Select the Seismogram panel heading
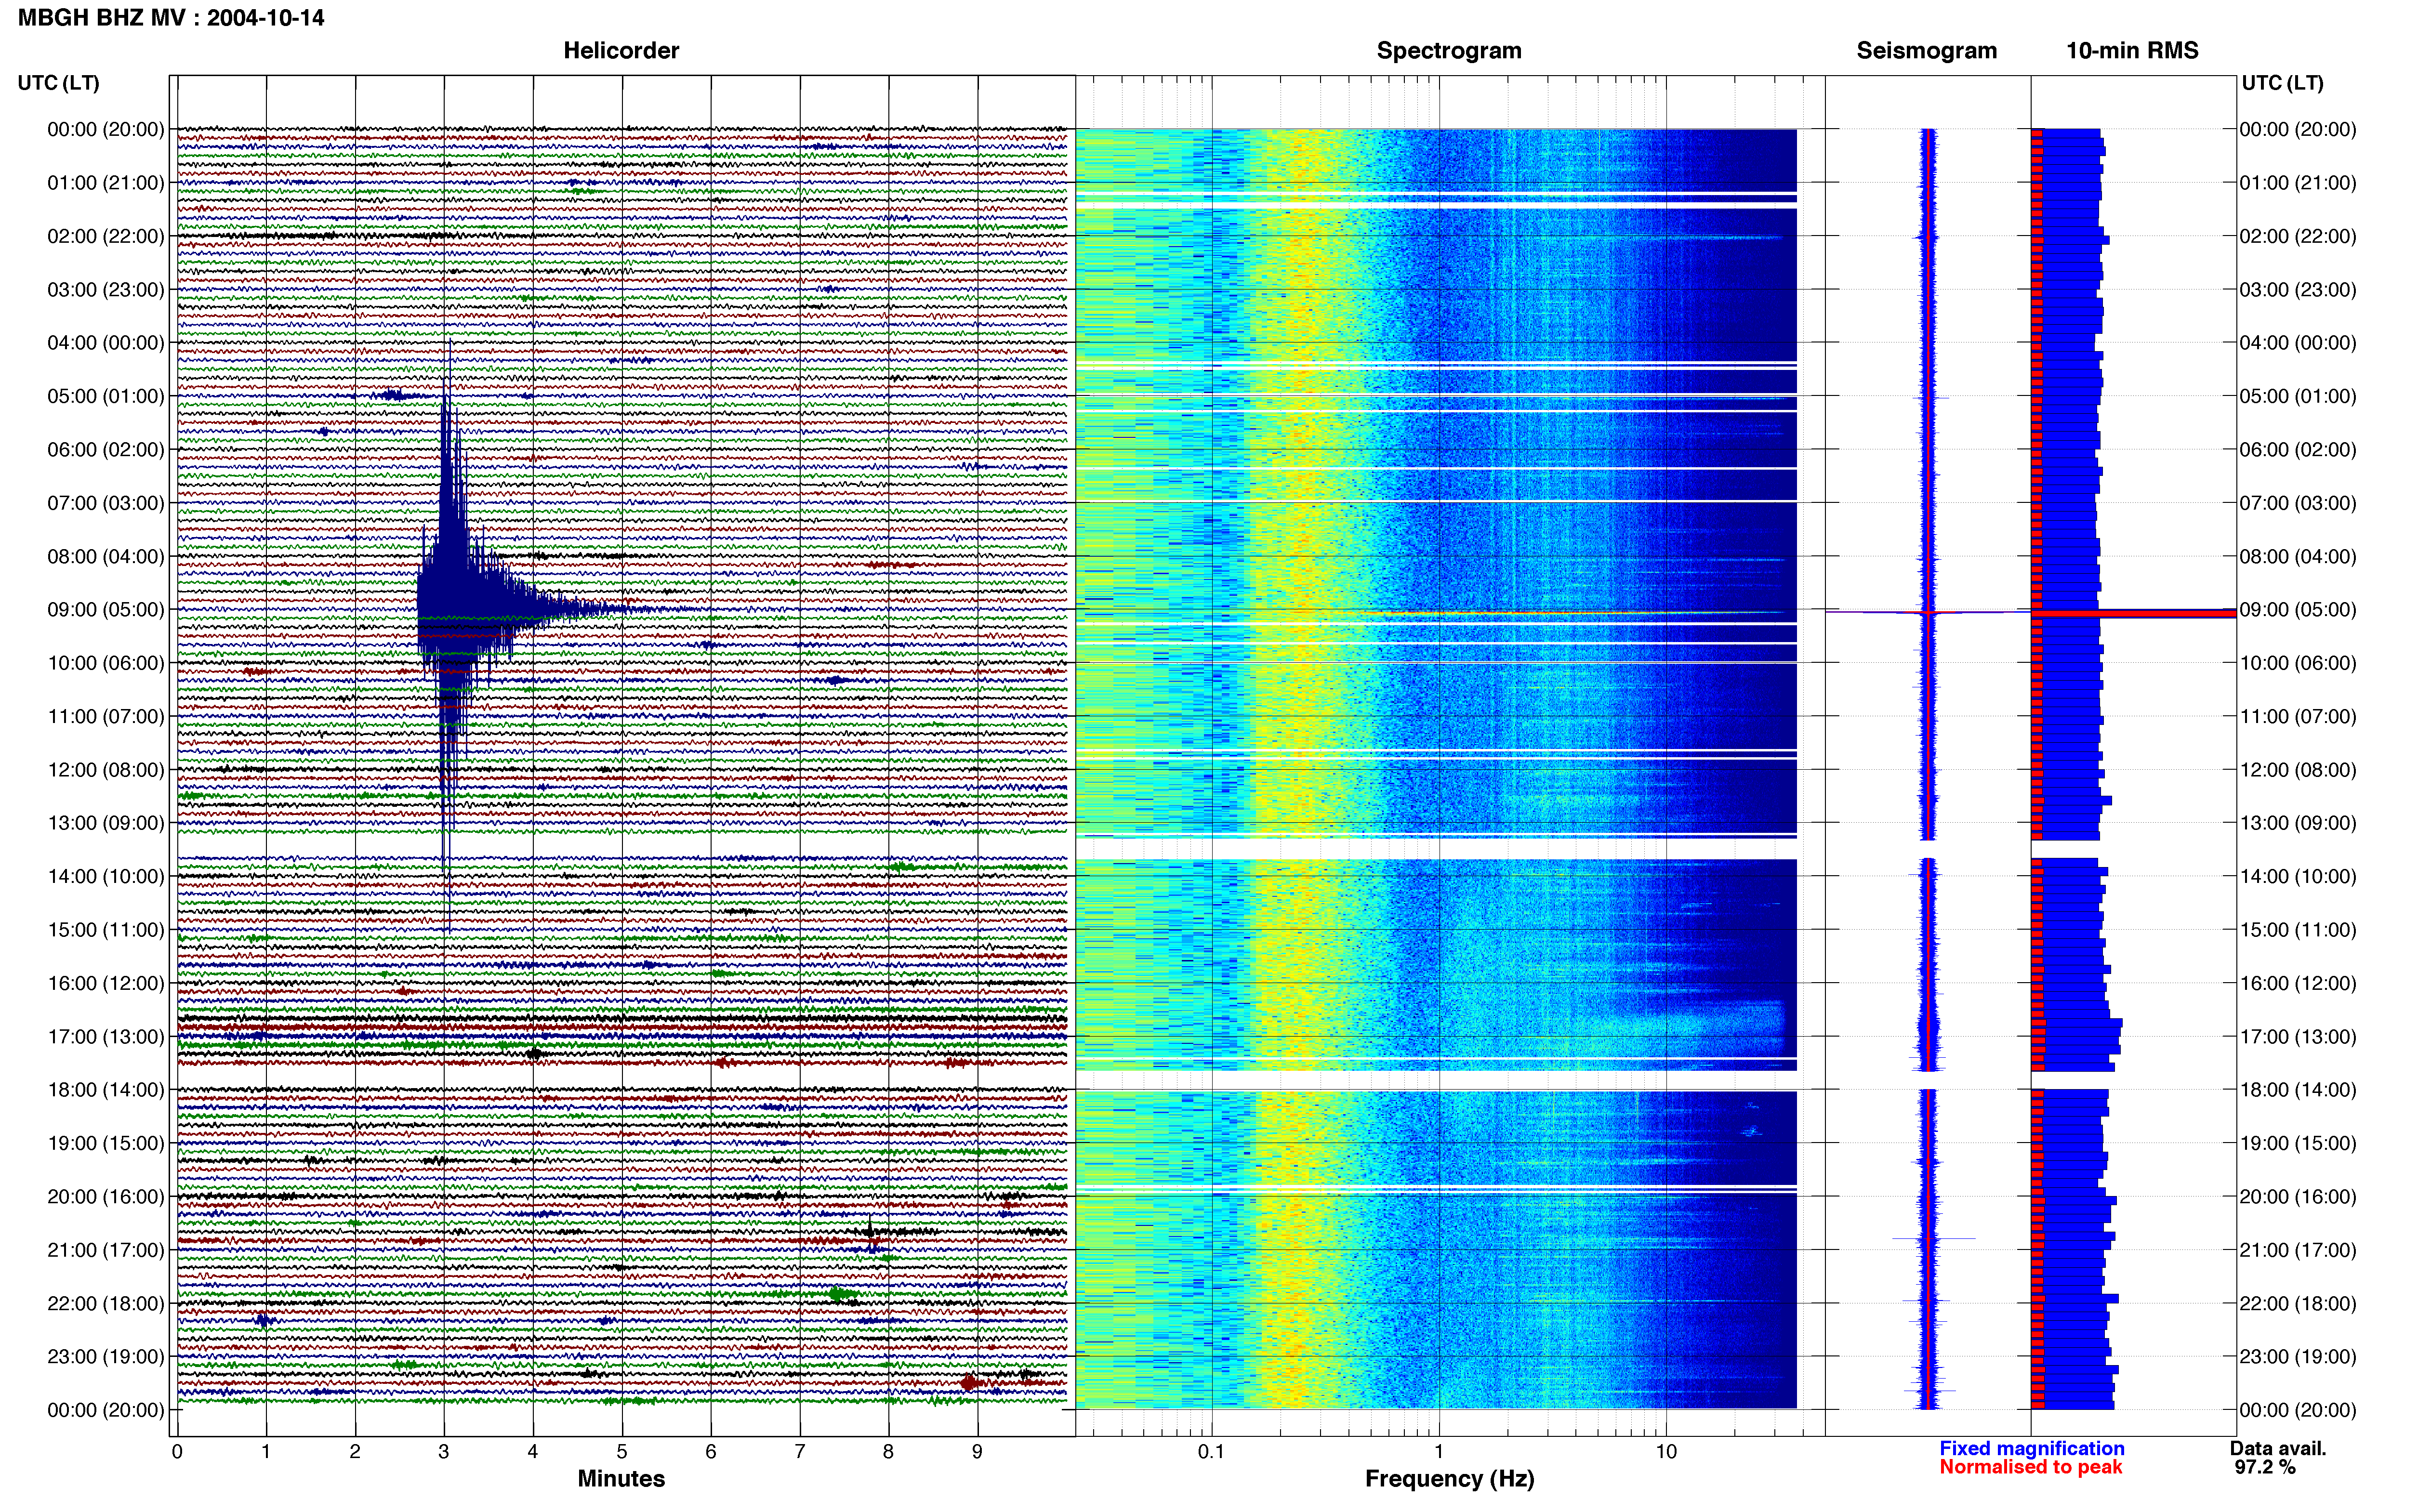 pos(1926,51)
